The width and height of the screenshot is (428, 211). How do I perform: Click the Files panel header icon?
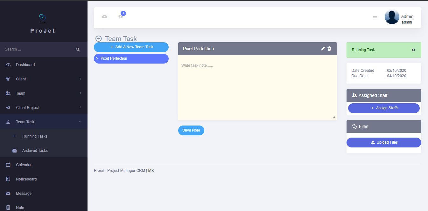pyautogui.click(x=354, y=126)
